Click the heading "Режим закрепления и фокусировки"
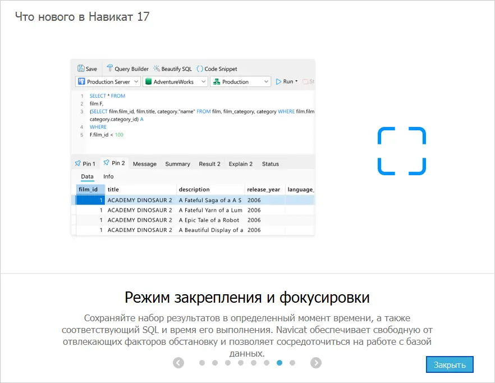The width and height of the screenshot is (495, 383). (x=247, y=298)
